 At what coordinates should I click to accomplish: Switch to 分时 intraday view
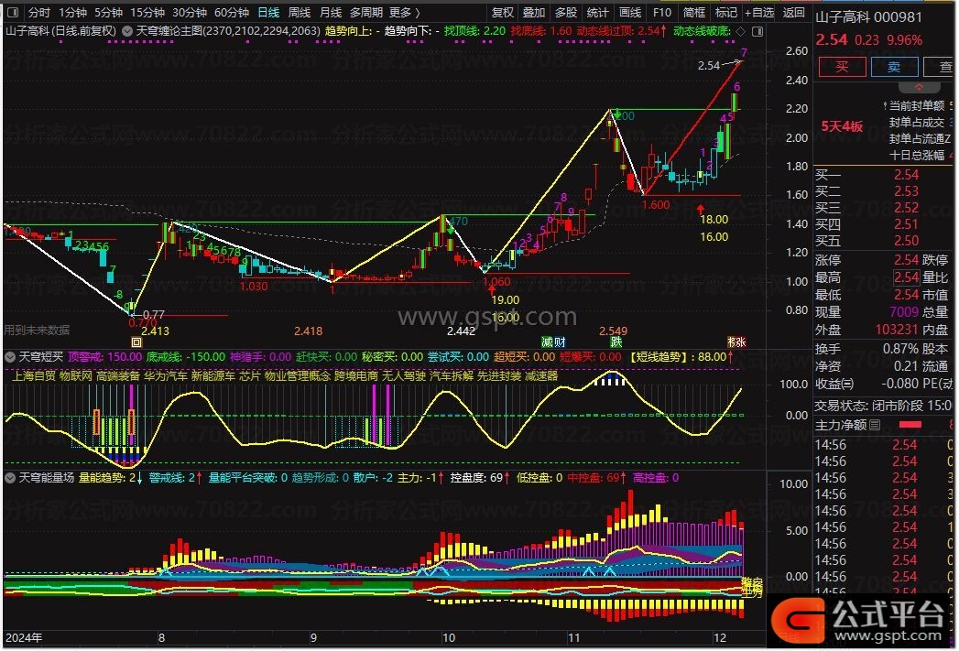coord(39,12)
